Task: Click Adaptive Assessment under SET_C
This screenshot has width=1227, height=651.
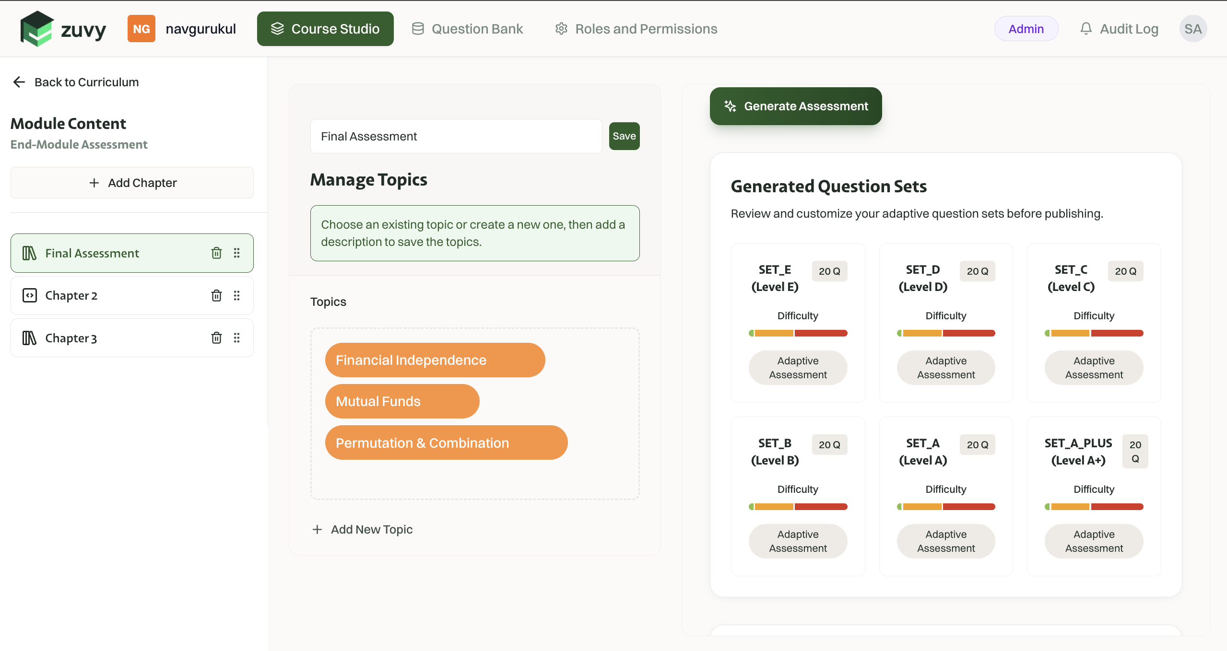Action: pyautogui.click(x=1094, y=368)
